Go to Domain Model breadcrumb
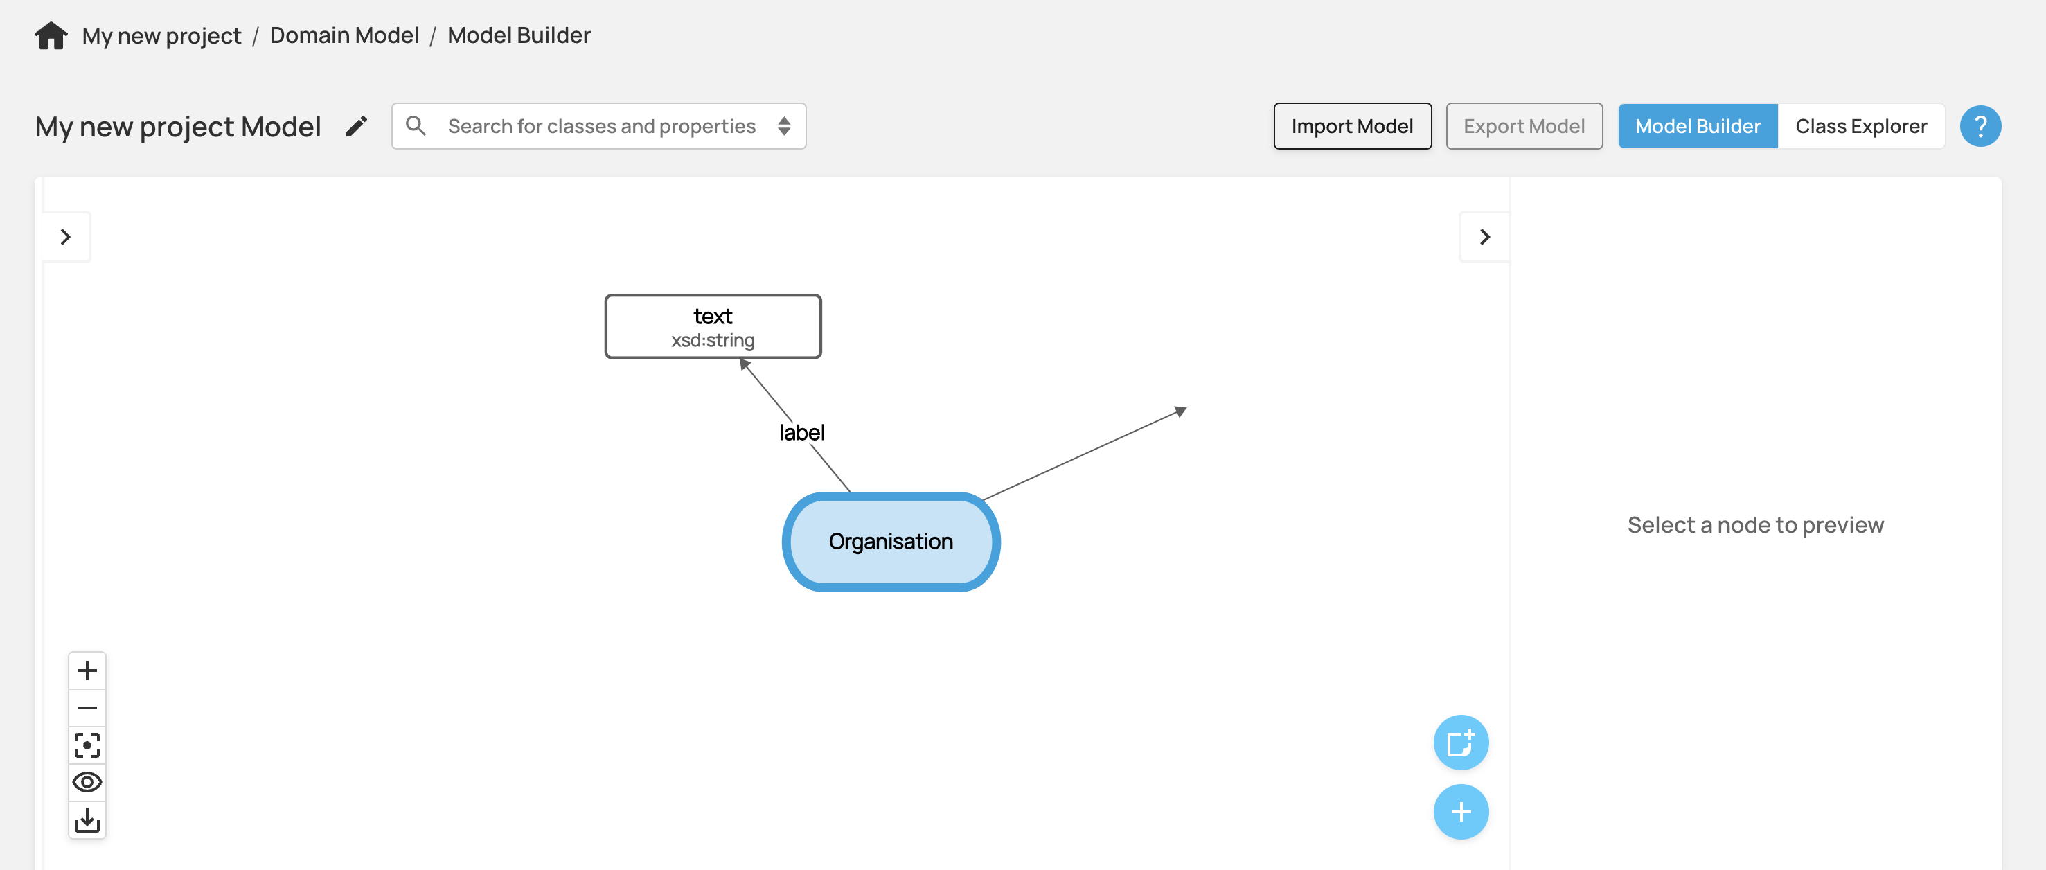This screenshot has height=870, width=2046. click(x=344, y=36)
